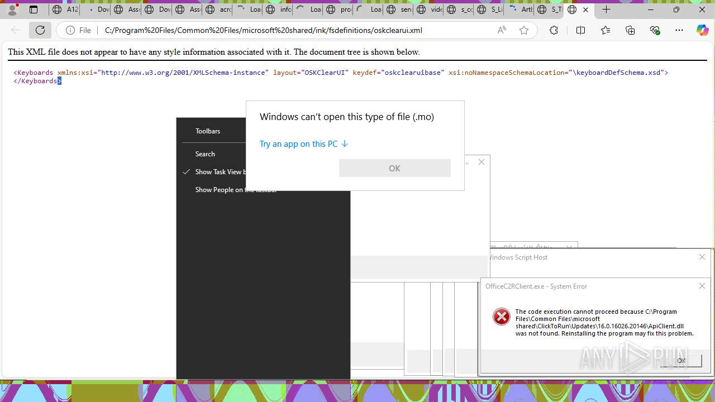Switch to the A12 tab
The height and width of the screenshot is (402, 715).
click(x=65, y=9)
